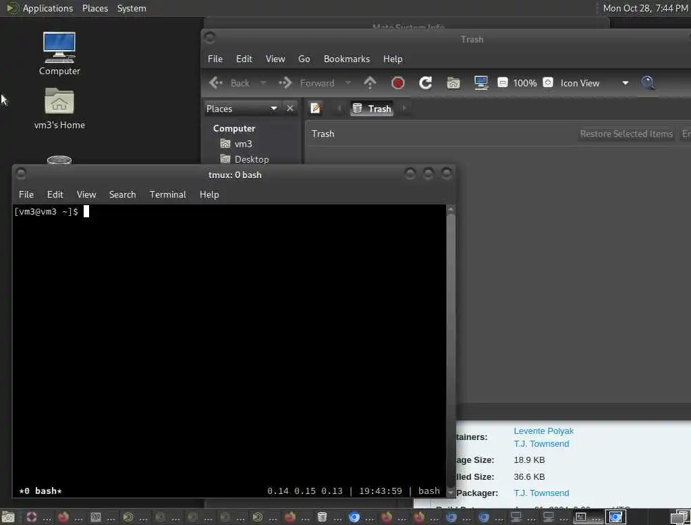Click Trash window top-left menu button
The image size is (691, 525).
coord(210,38)
